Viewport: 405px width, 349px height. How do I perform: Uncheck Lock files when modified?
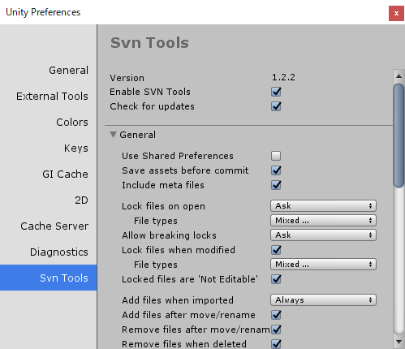coord(276,250)
